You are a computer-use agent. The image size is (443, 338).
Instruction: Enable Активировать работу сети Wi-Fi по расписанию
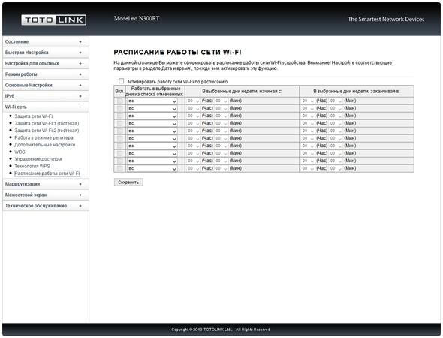[x=121, y=81]
